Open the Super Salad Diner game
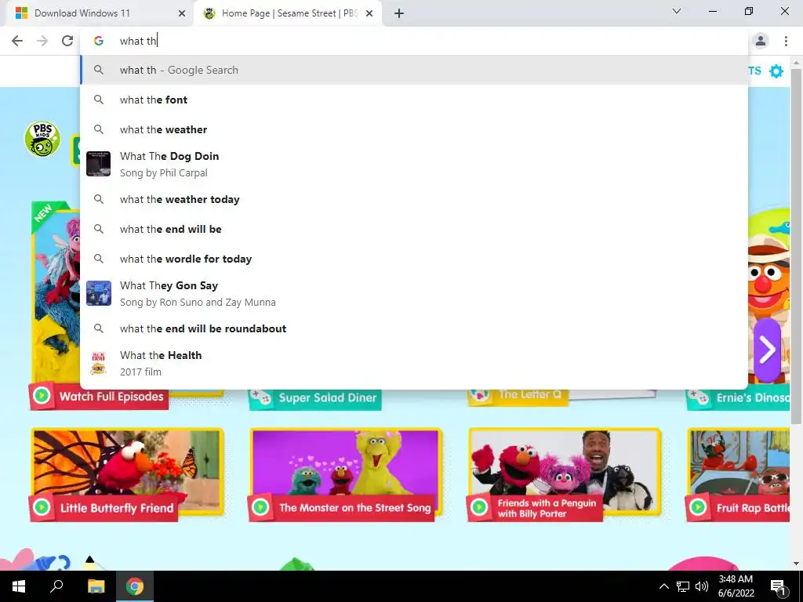 315,397
